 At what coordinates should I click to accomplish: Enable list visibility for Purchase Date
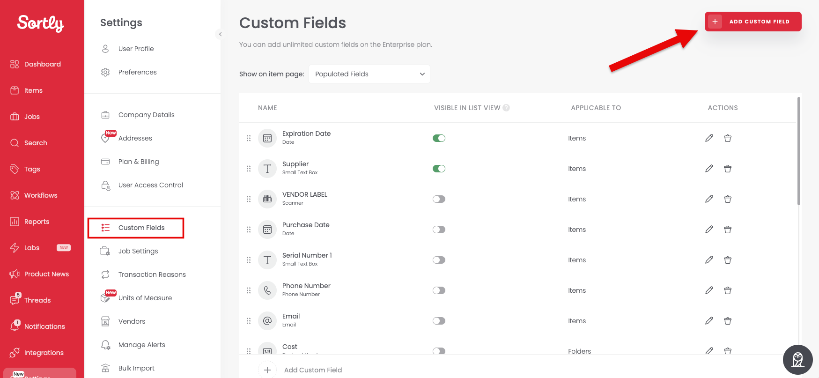(439, 230)
